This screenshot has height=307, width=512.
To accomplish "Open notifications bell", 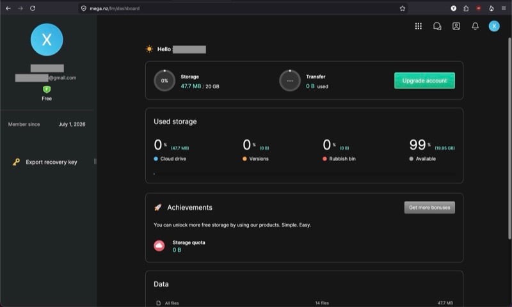I will [475, 26].
